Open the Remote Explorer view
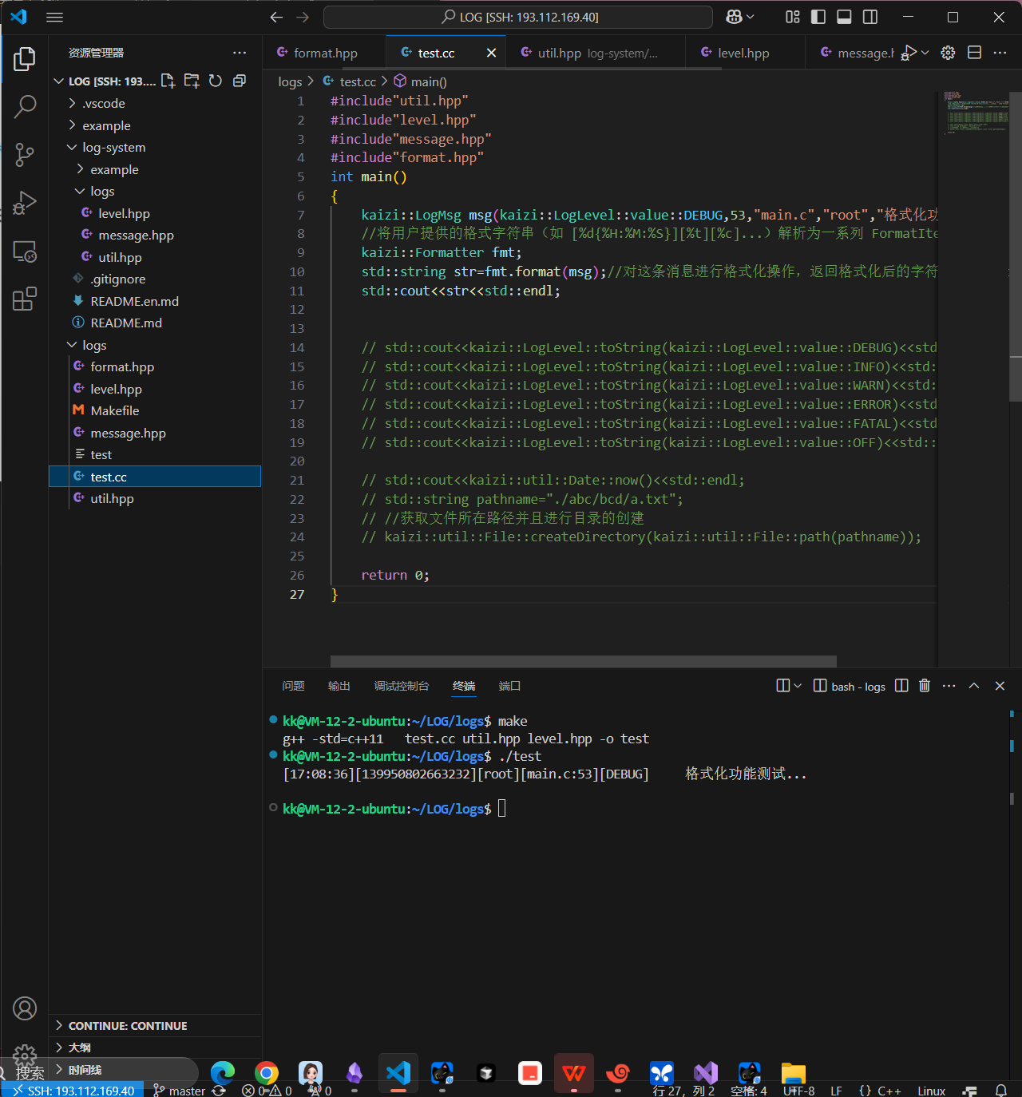1022x1097 pixels. (25, 251)
